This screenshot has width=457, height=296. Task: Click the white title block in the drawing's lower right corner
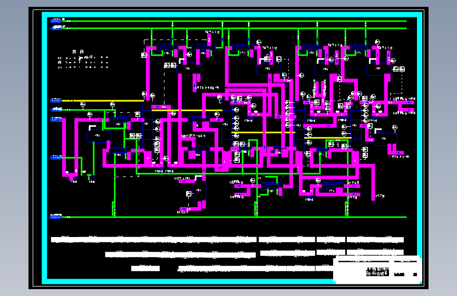[377, 270]
